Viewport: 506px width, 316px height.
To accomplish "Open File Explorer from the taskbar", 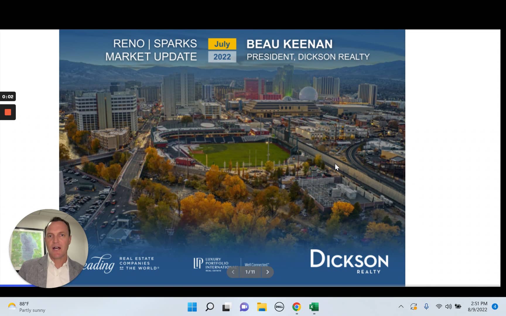I will pos(261,307).
